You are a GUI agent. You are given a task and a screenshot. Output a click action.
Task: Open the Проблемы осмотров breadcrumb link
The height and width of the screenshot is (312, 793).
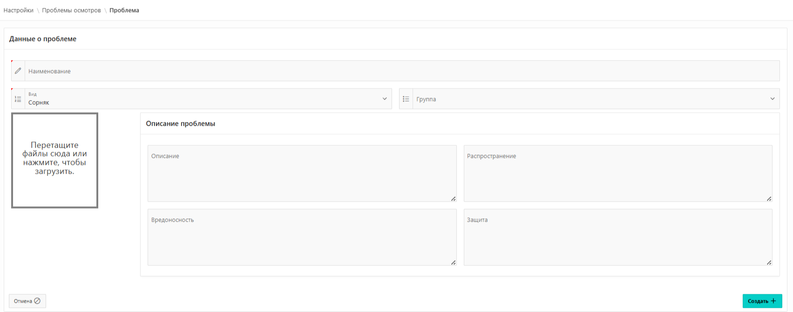click(x=71, y=10)
